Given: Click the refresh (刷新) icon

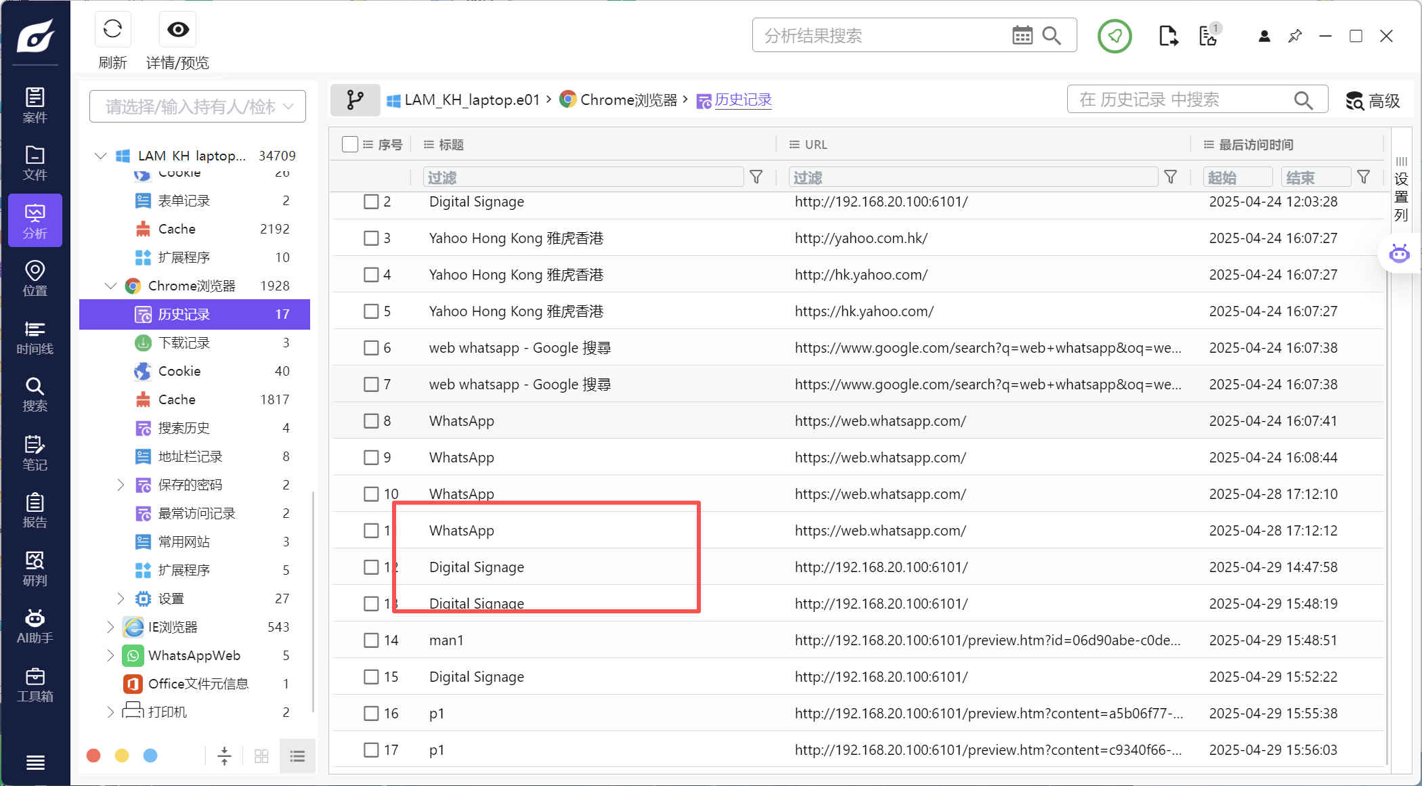Looking at the screenshot, I should click(112, 29).
